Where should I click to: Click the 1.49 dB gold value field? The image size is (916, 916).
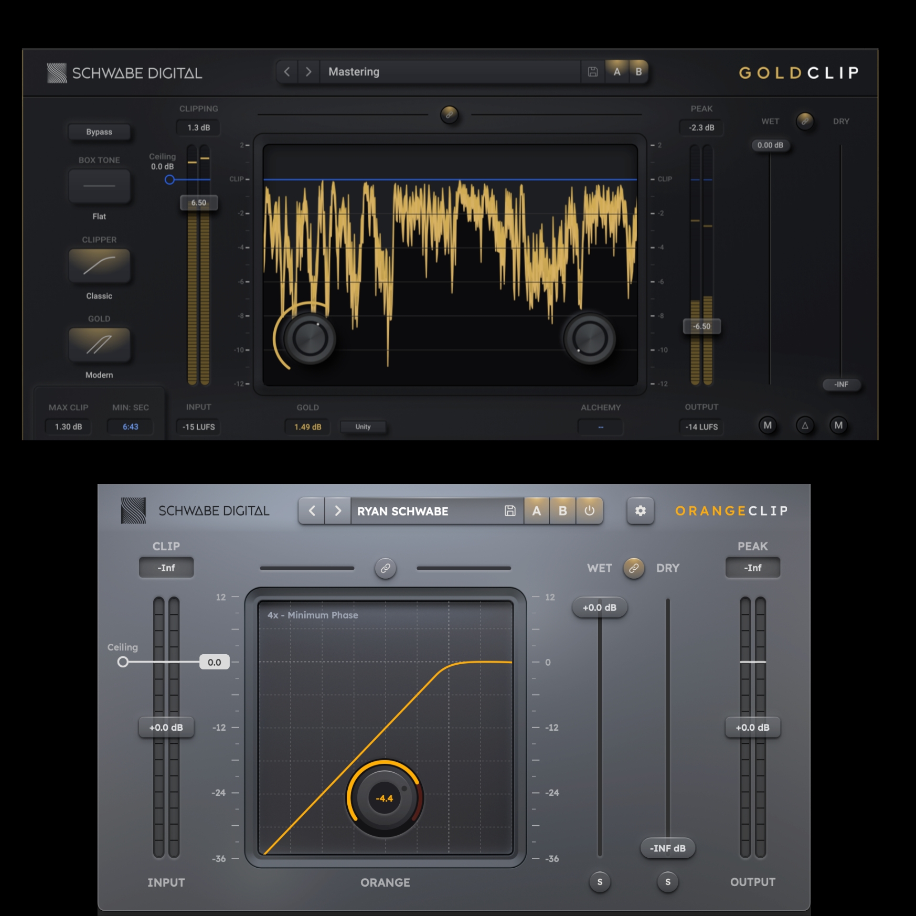(x=307, y=427)
